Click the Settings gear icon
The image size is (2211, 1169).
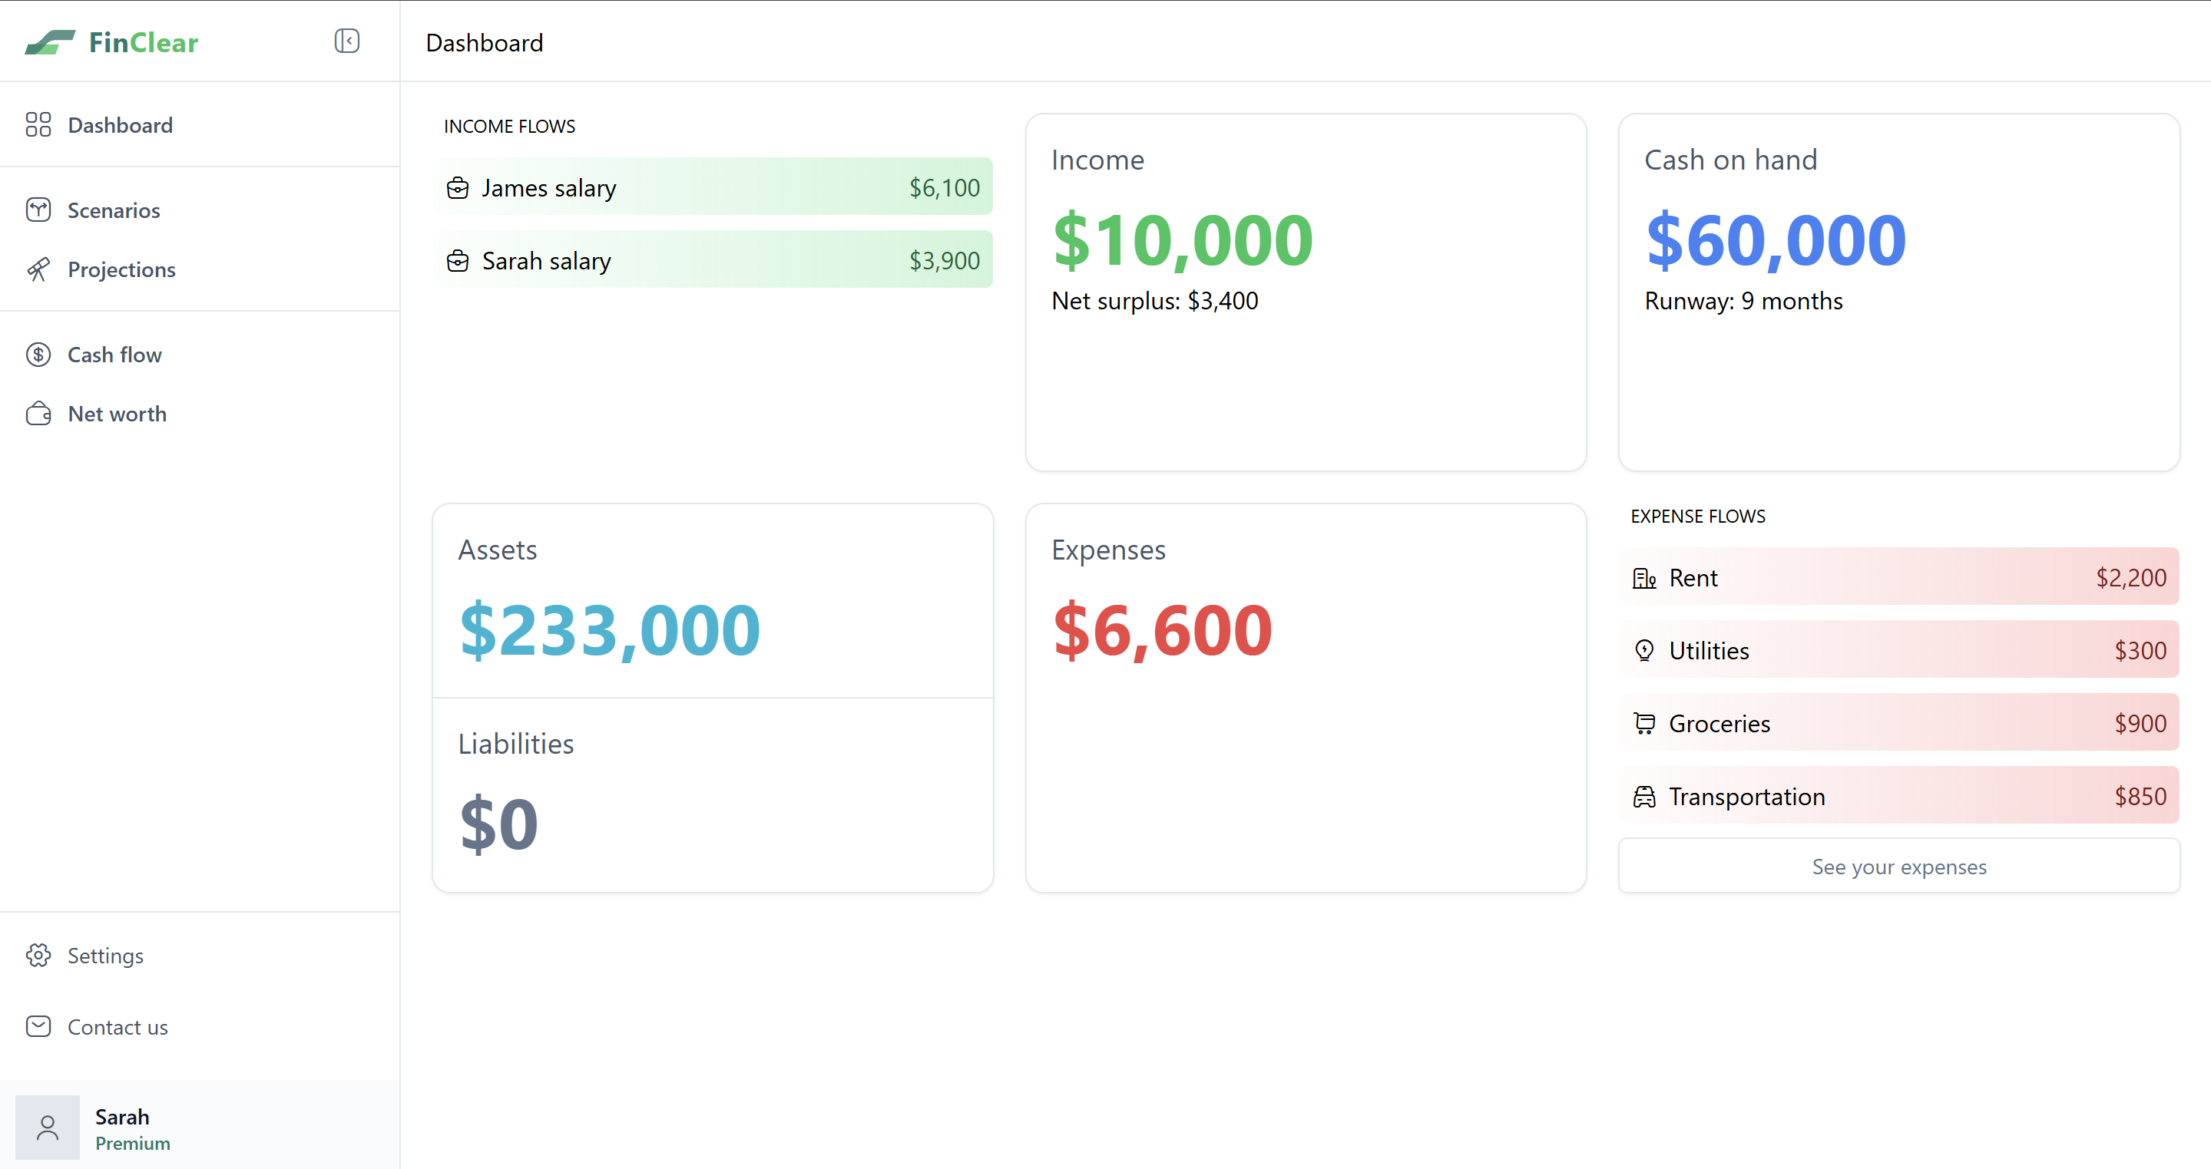38,956
